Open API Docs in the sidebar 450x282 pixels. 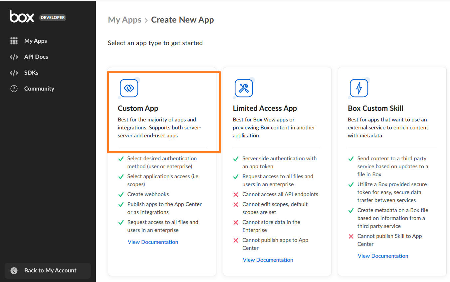[36, 57]
